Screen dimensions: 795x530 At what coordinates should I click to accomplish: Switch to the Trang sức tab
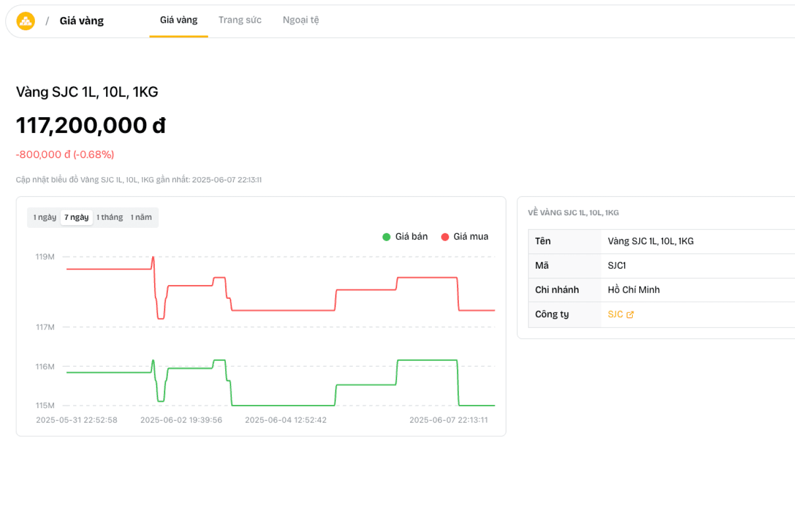coord(240,20)
